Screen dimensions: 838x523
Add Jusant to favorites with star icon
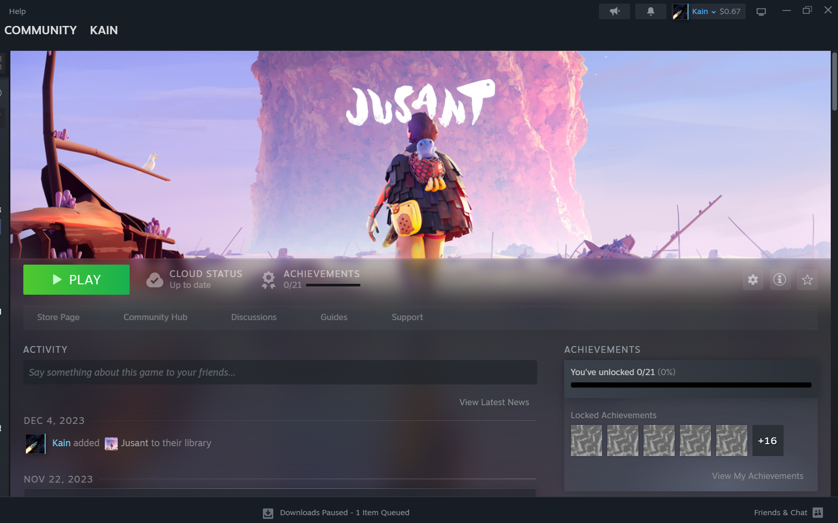[x=807, y=280]
